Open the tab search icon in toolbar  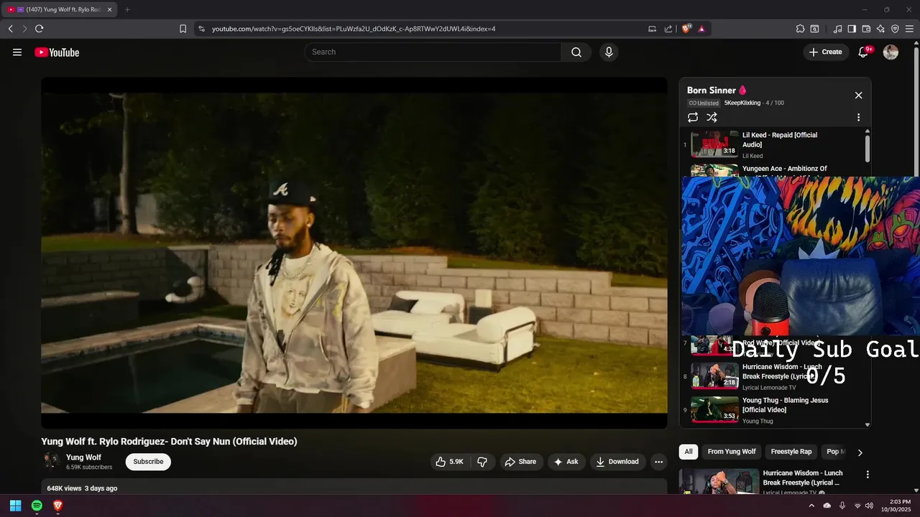coord(814,29)
